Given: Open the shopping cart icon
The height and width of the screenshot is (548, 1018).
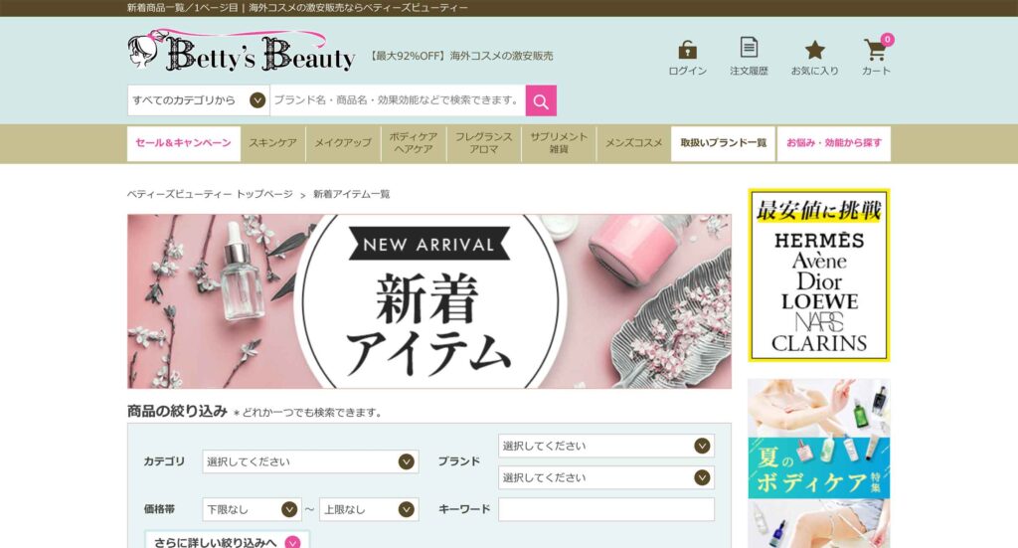Looking at the screenshot, I should (875, 50).
